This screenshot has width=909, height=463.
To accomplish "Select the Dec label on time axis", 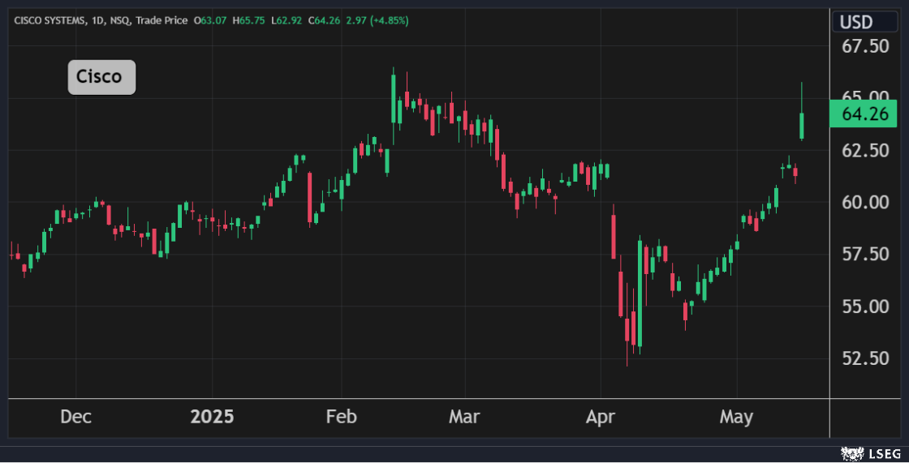I will click(x=75, y=417).
